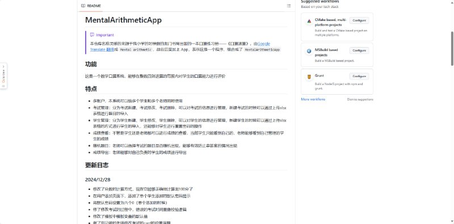Dismiss the workflow suggestions

[360, 99]
